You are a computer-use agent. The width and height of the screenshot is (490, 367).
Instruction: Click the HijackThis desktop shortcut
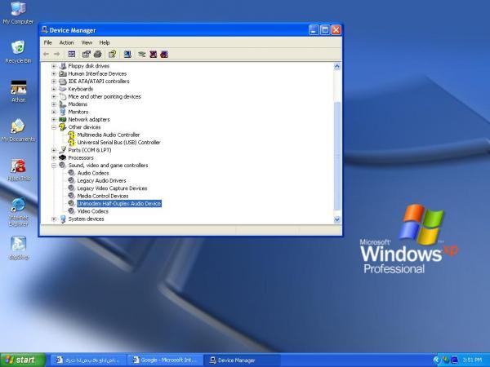19,170
